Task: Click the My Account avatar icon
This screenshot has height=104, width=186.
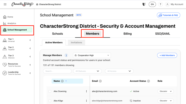Action: click(167, 4)
